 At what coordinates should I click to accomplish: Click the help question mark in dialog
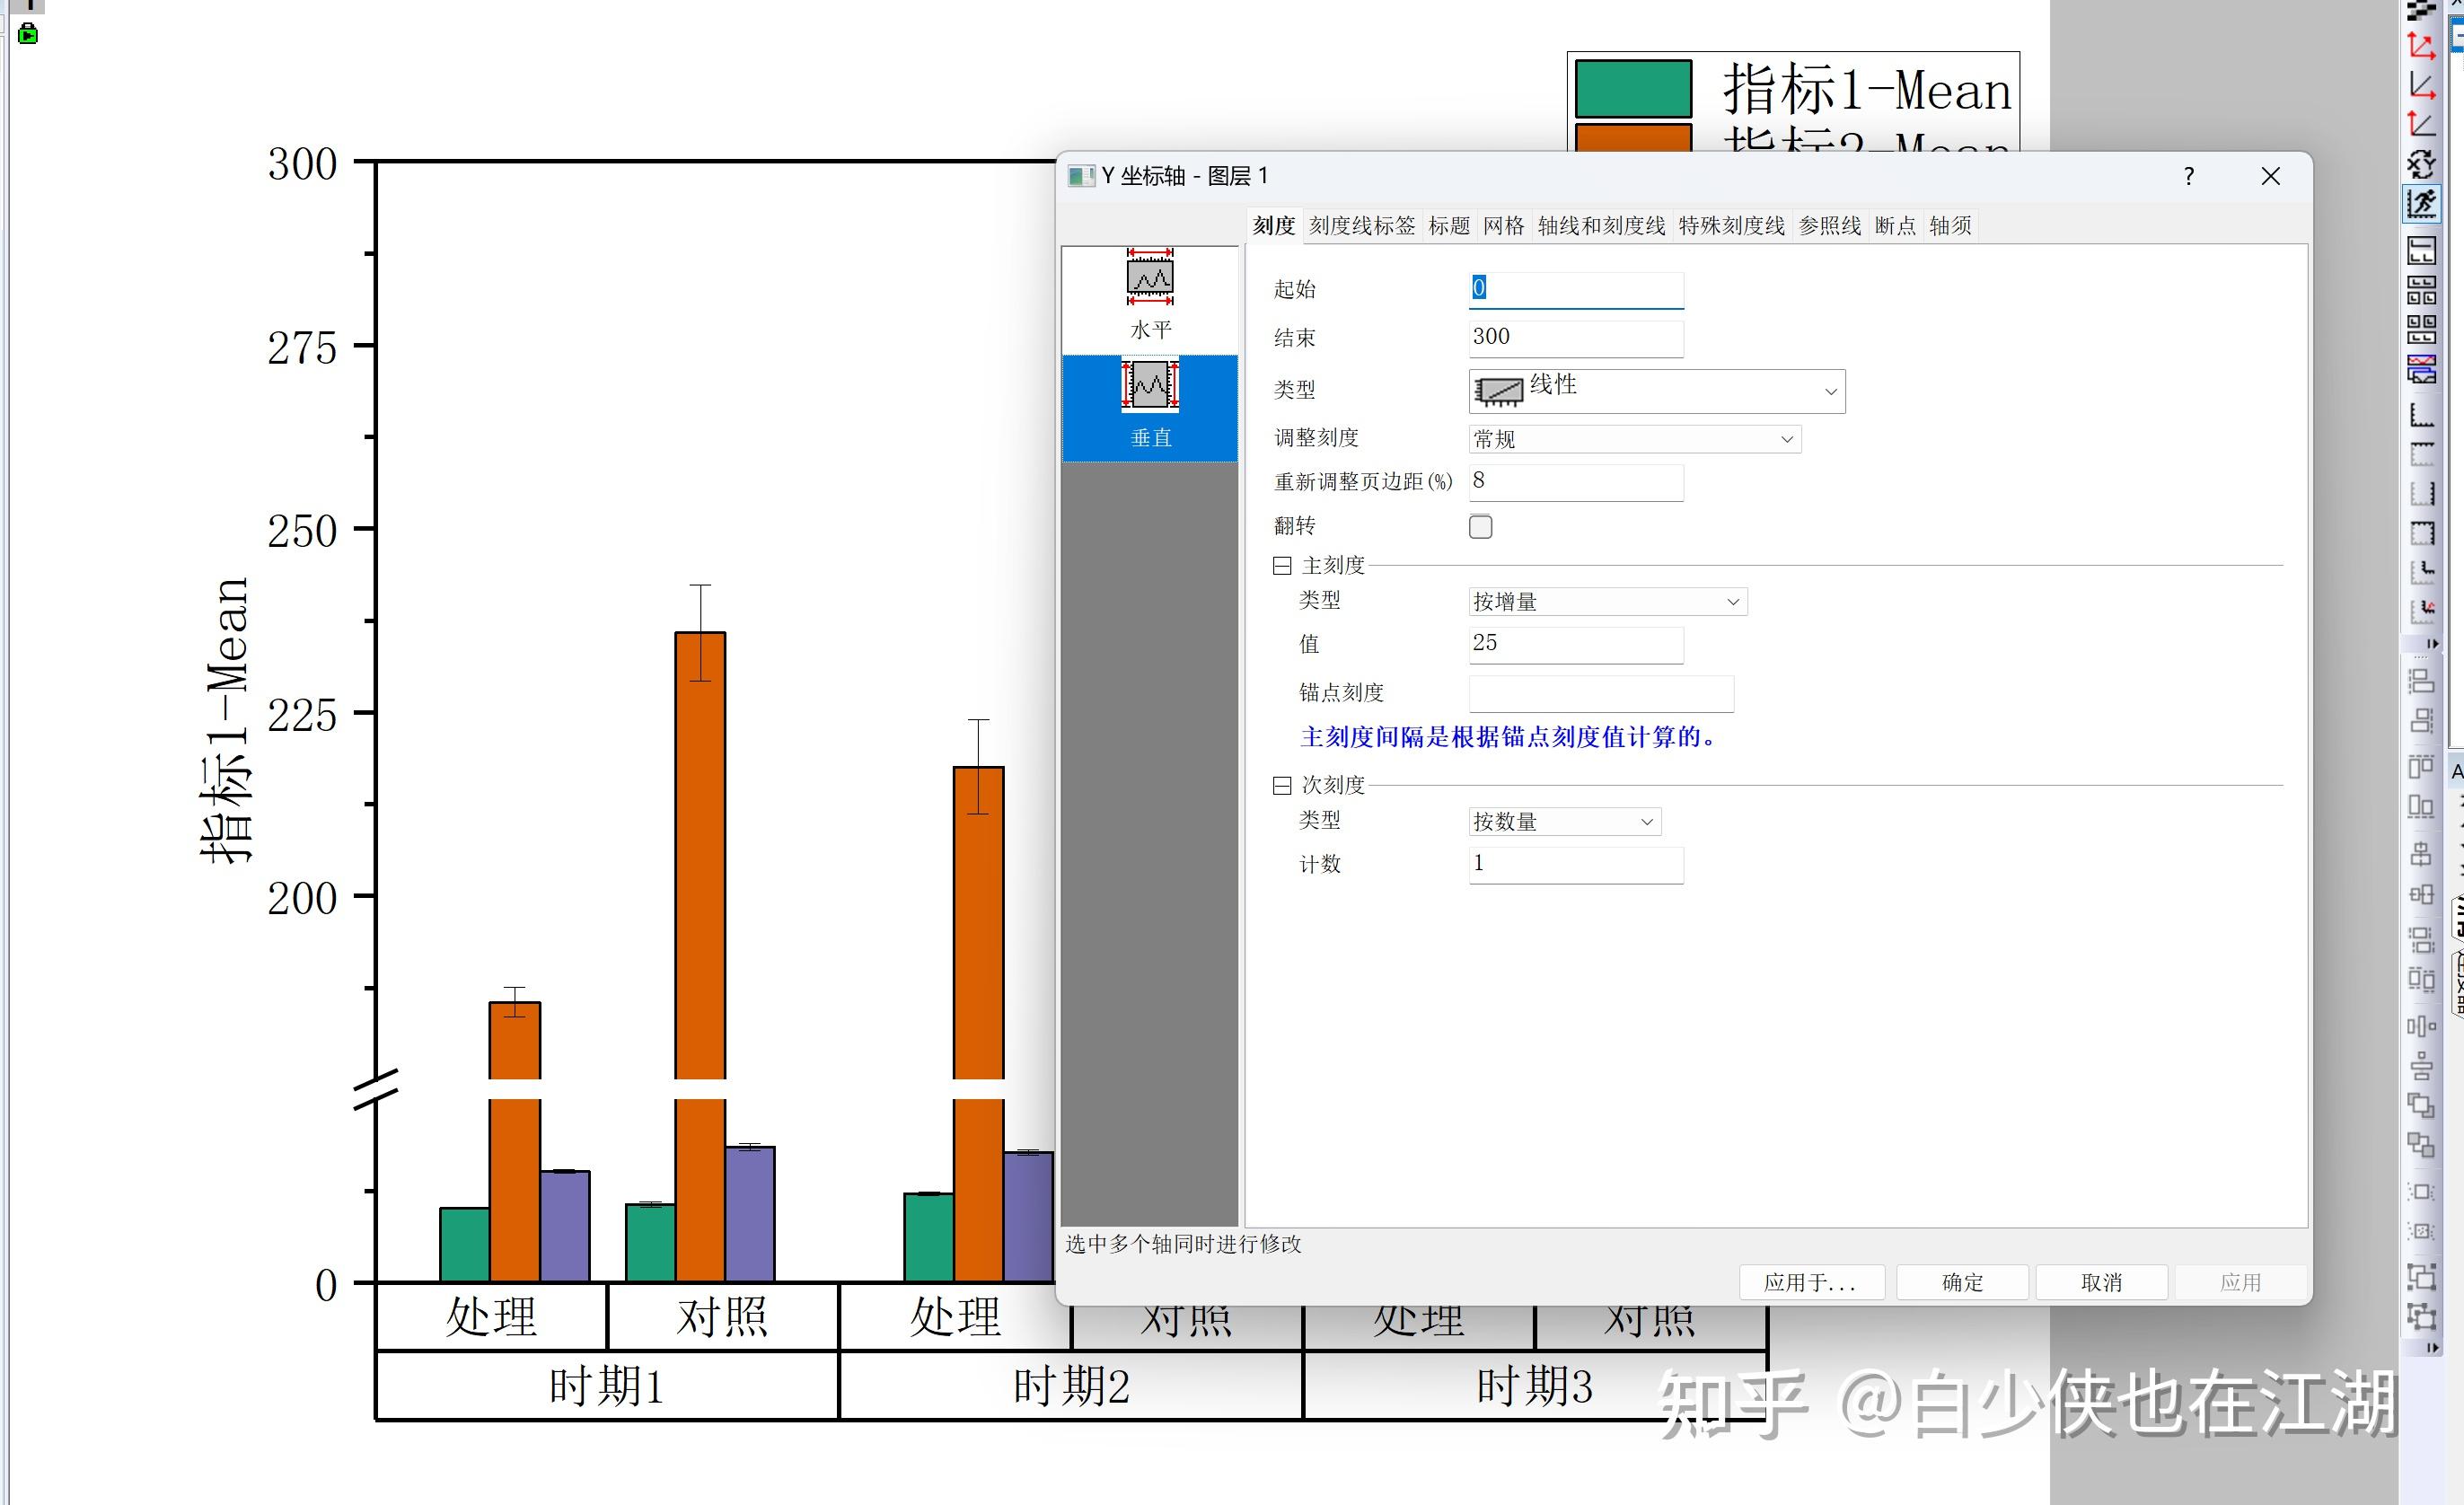coord(2189,177)
